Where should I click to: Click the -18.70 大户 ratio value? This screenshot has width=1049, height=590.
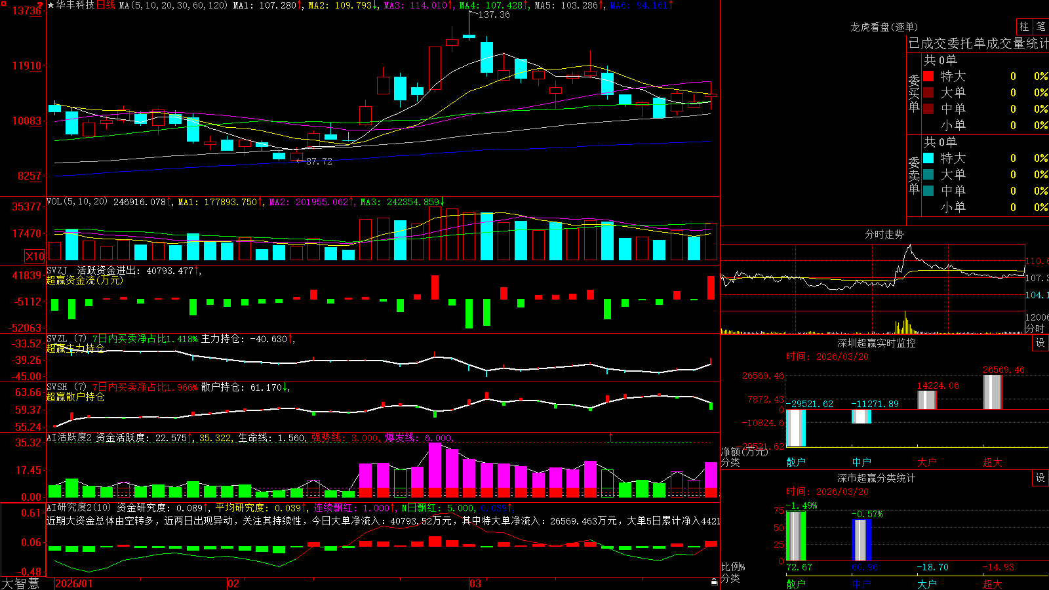click(932, 567)
